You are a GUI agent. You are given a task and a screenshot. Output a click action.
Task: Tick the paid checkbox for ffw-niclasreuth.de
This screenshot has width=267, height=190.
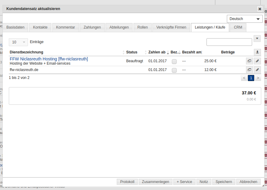(x=174, y=70)
